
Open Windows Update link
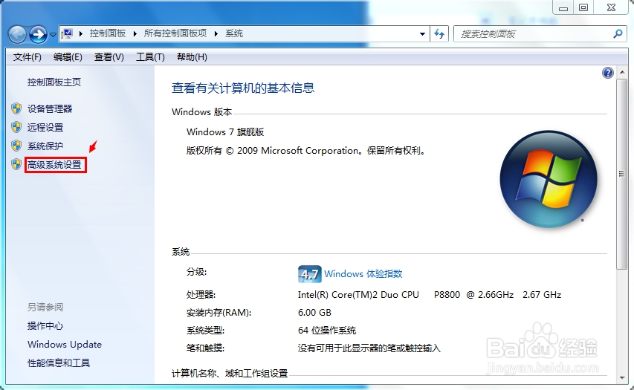point(65,345)
